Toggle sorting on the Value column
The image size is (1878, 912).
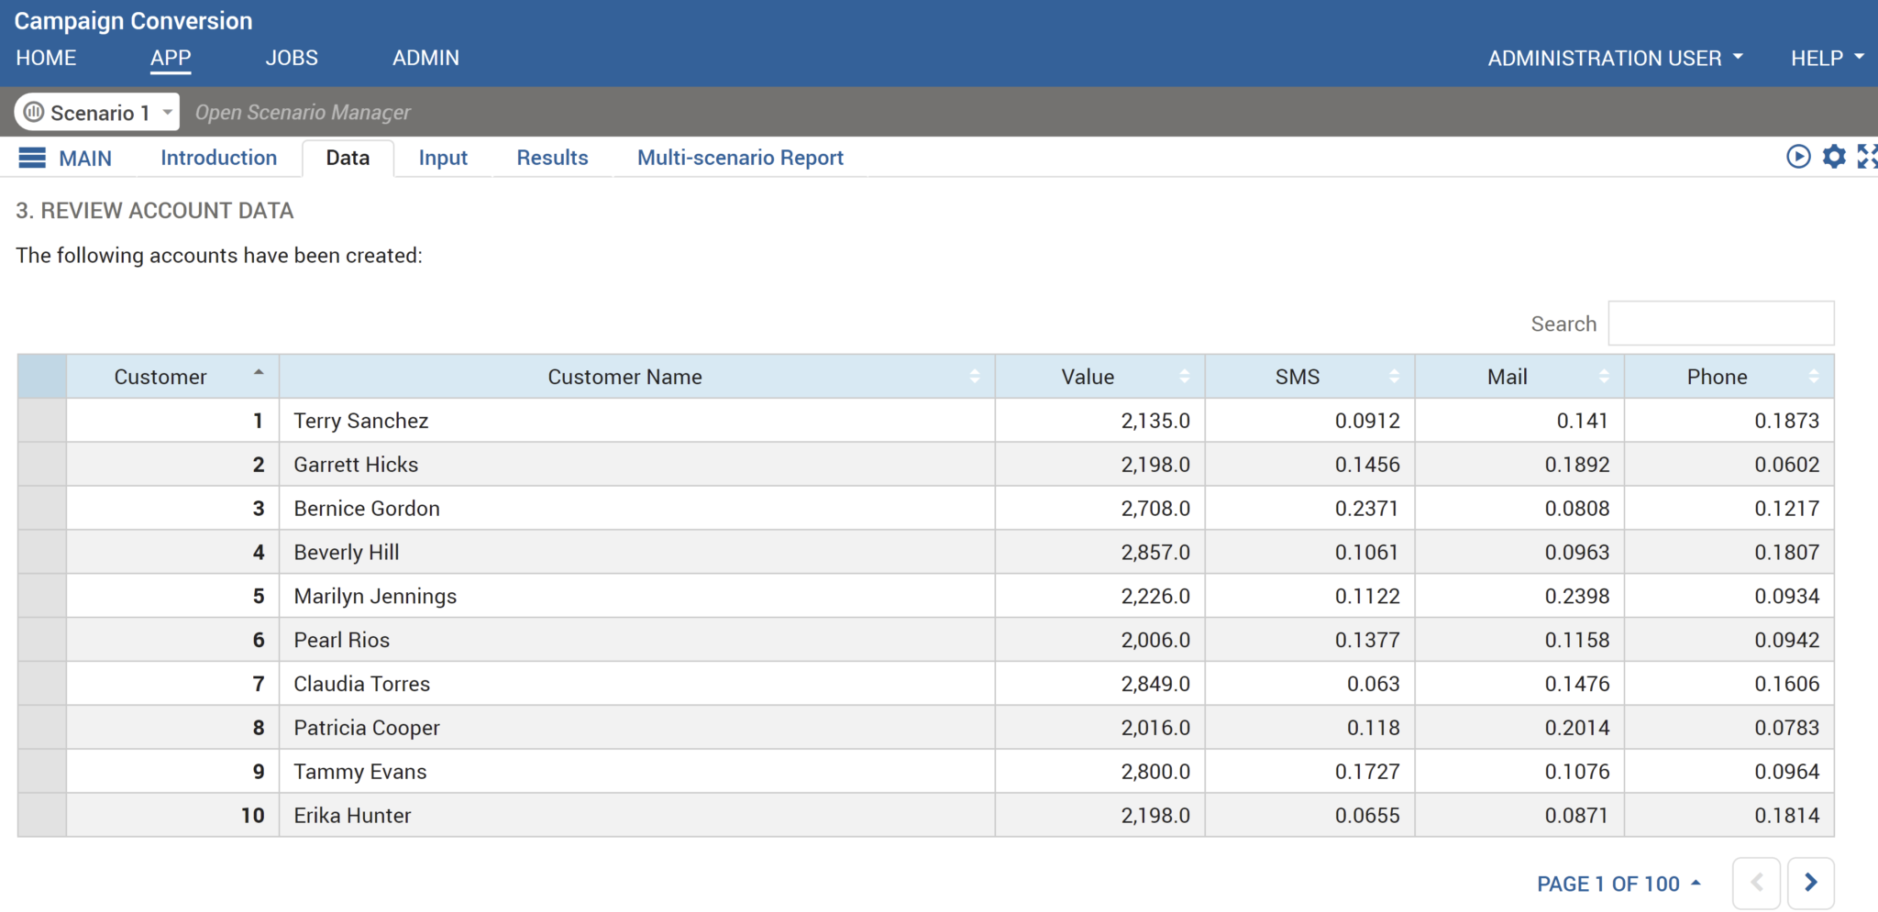tap(1186, 376)
